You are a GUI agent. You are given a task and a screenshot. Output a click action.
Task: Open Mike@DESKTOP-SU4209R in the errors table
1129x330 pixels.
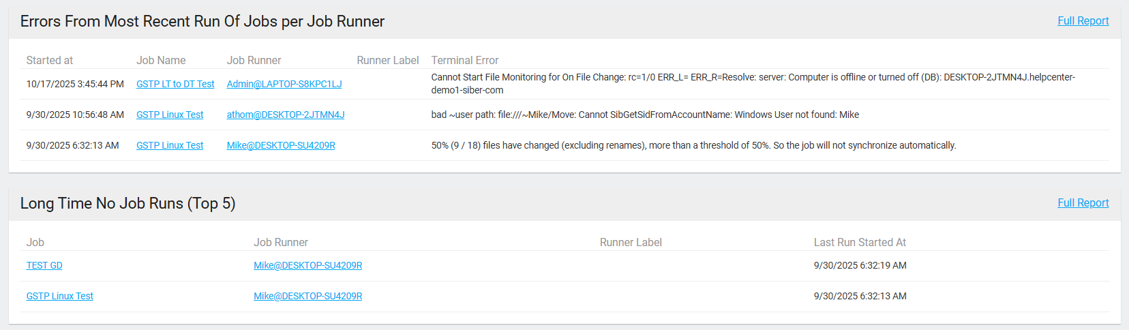pyautogui.click(x=281, y=145)
